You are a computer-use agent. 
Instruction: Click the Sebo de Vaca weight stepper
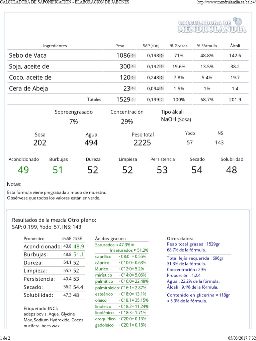point(133,56)
